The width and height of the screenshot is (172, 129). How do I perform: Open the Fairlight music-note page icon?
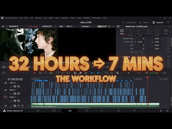click(x=118, y=111)
